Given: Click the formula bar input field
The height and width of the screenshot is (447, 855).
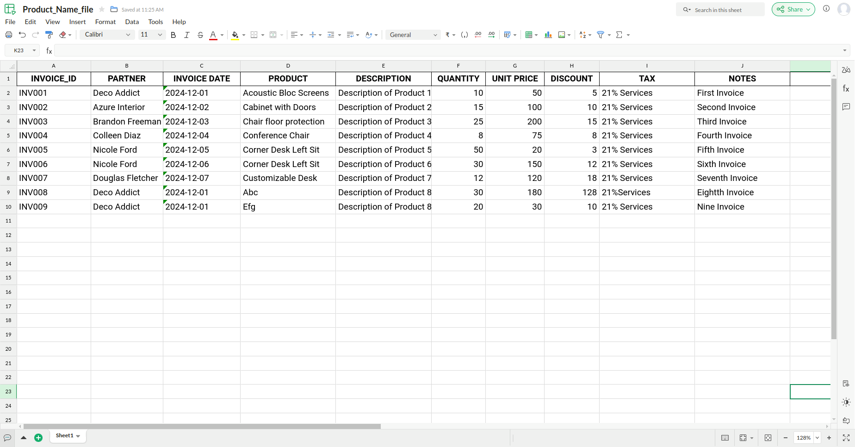Looking at the screenshot, I should tap(451, 50).
